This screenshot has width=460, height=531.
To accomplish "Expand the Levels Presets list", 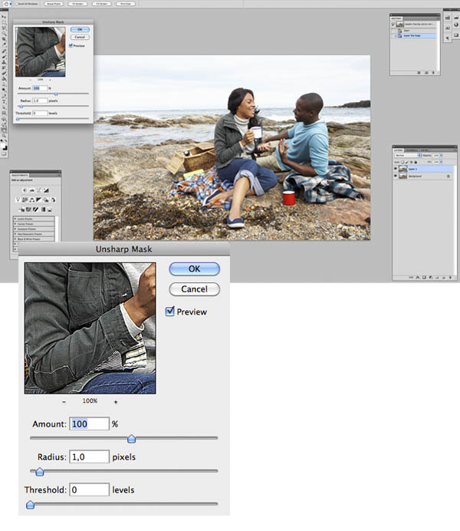I will tap(15, 219).
